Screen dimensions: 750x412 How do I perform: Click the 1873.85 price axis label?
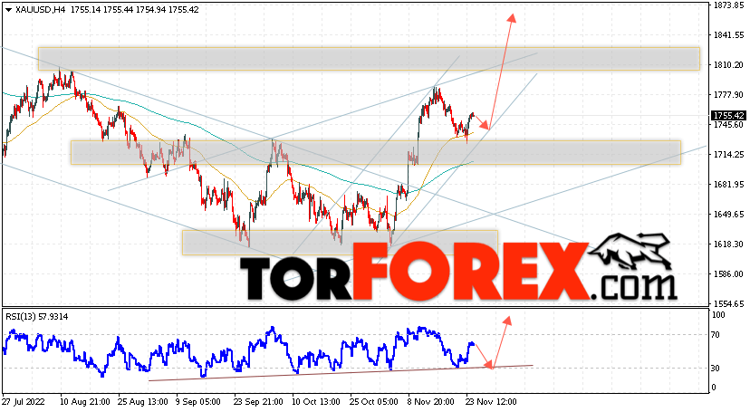(728, 5)
